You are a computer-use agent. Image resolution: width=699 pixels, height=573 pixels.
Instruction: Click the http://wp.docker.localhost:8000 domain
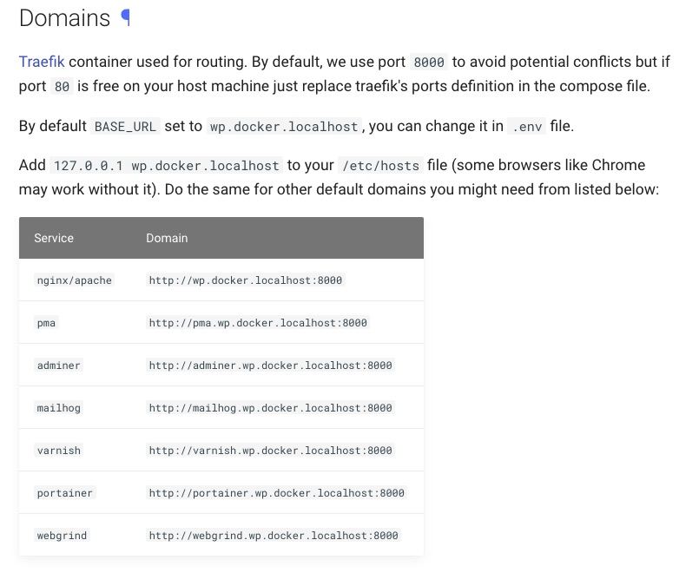(x=246, y=280)
